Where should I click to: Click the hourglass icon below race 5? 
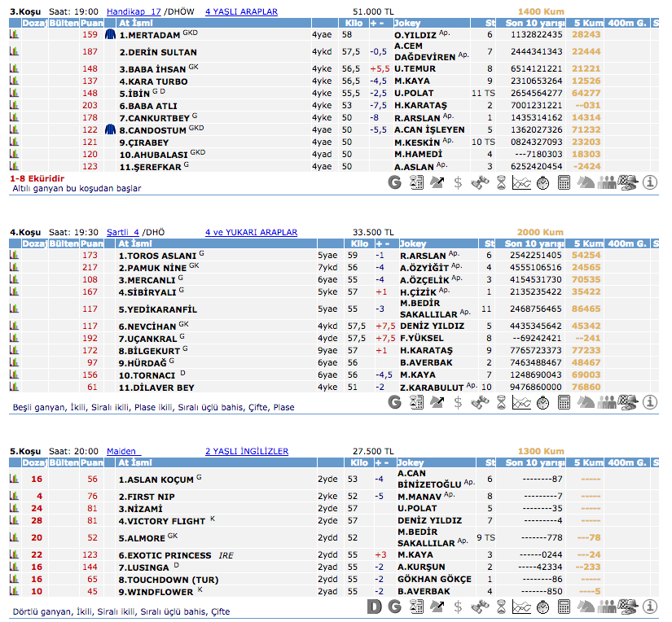tap(500, 607)
